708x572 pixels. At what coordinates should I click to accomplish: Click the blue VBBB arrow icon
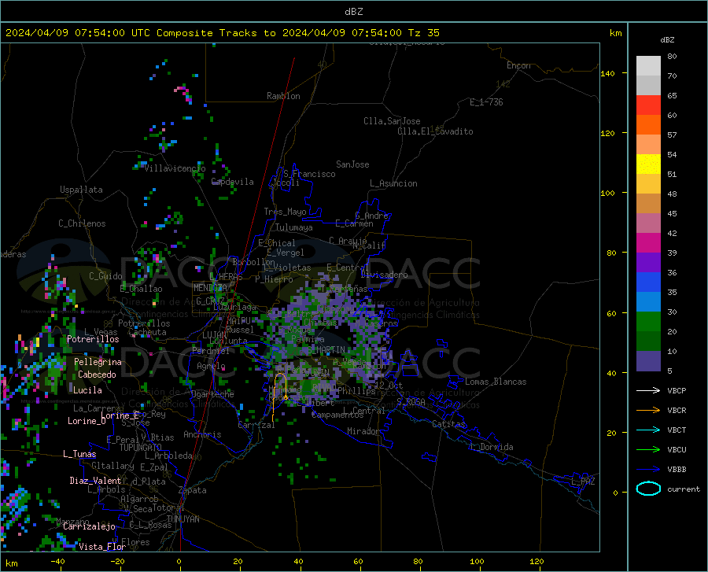[x=648, y=470]
